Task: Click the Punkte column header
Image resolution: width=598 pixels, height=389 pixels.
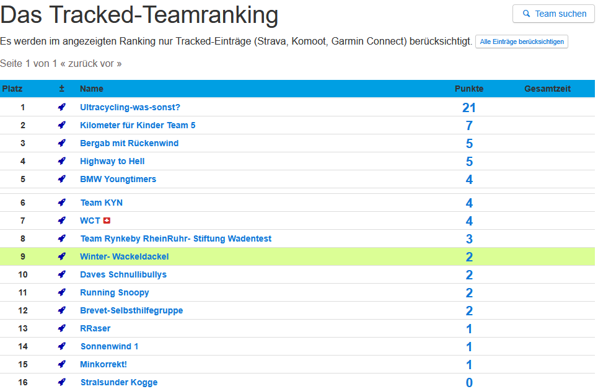Action: (468, 89)
